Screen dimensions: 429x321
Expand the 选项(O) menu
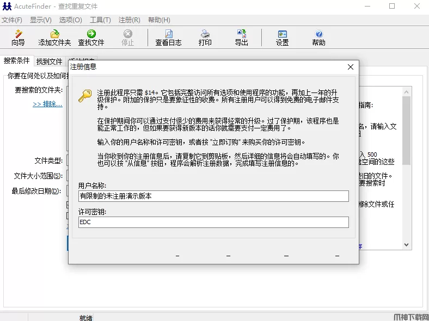pos(70,20)
